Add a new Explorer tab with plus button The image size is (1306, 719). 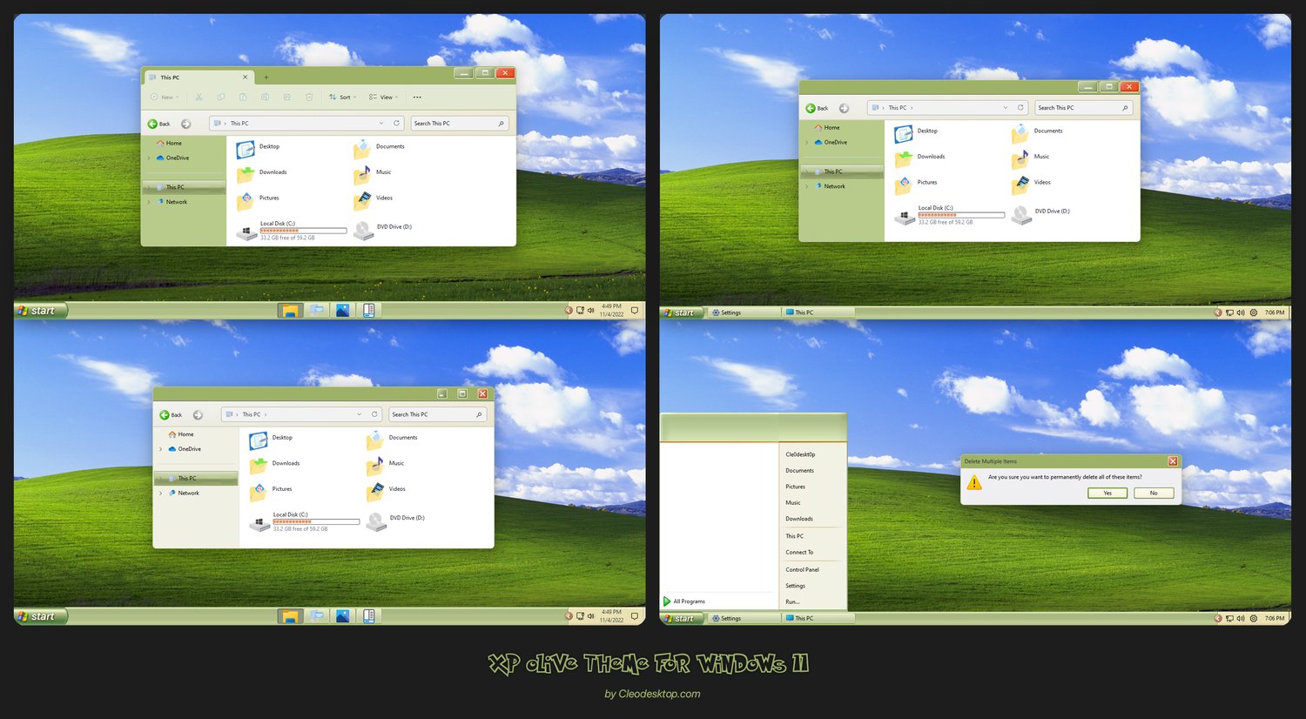tap(266, 77)
